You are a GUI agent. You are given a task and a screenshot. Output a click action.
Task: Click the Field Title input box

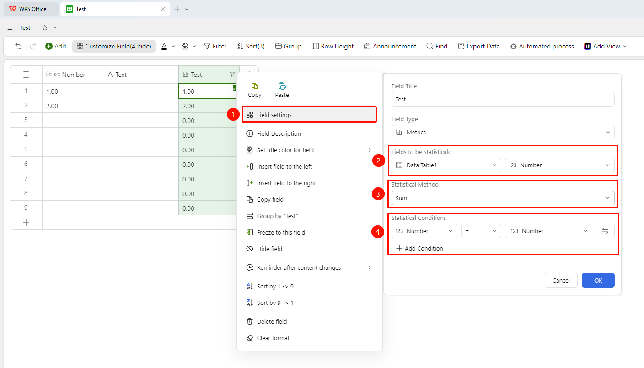tap(503, 99)
